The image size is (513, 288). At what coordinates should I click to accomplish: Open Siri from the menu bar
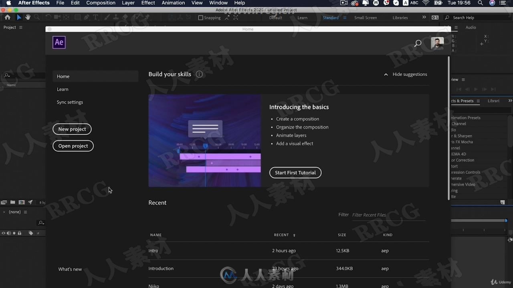tap(492, 3)
